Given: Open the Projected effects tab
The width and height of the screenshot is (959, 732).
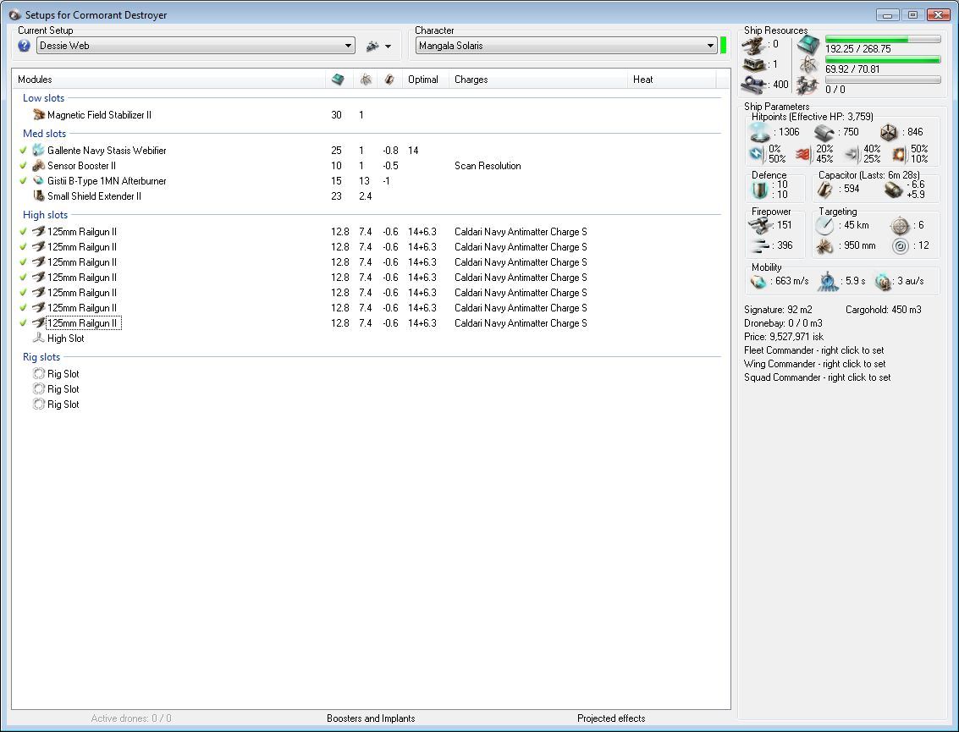Looking at the screenshot, I should pos(611,718).
